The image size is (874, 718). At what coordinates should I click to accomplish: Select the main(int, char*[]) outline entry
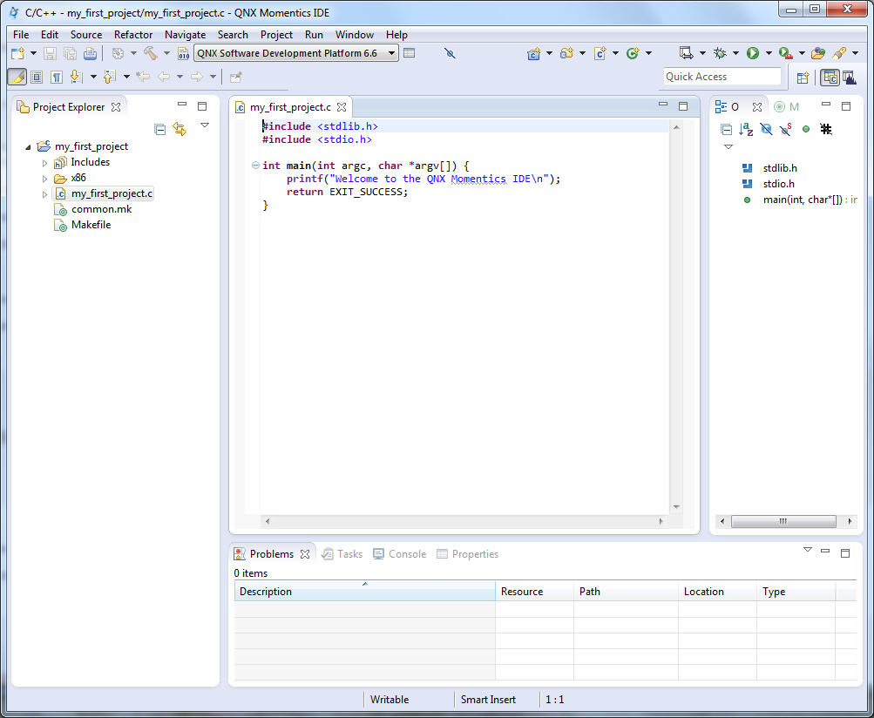(x=799, y=200)
